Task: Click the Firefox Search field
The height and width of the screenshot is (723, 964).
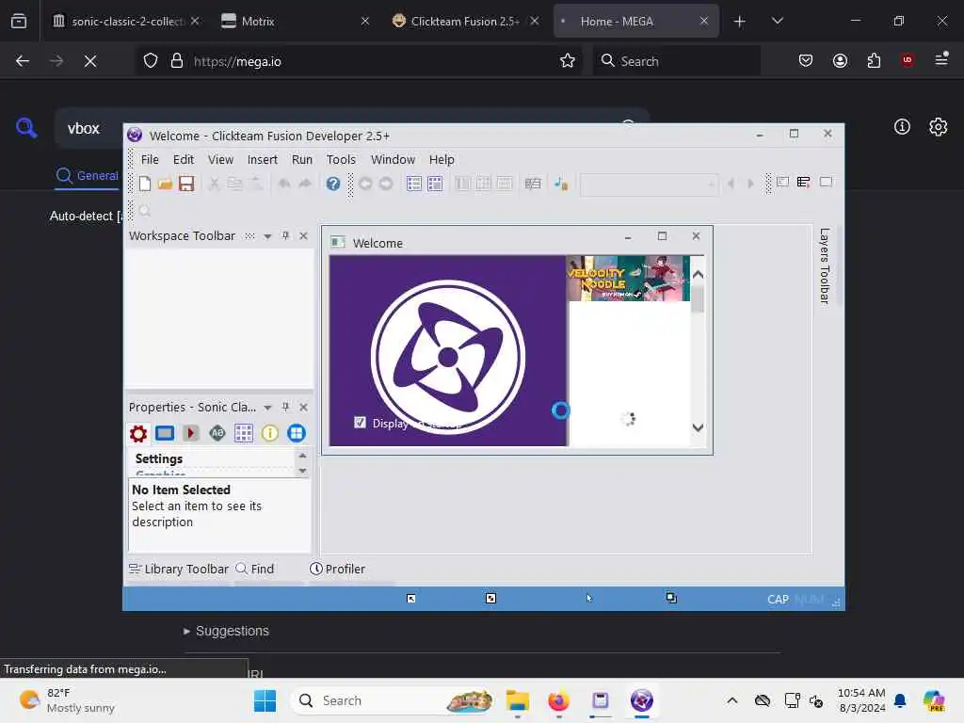Action: (x=677, y=61)
